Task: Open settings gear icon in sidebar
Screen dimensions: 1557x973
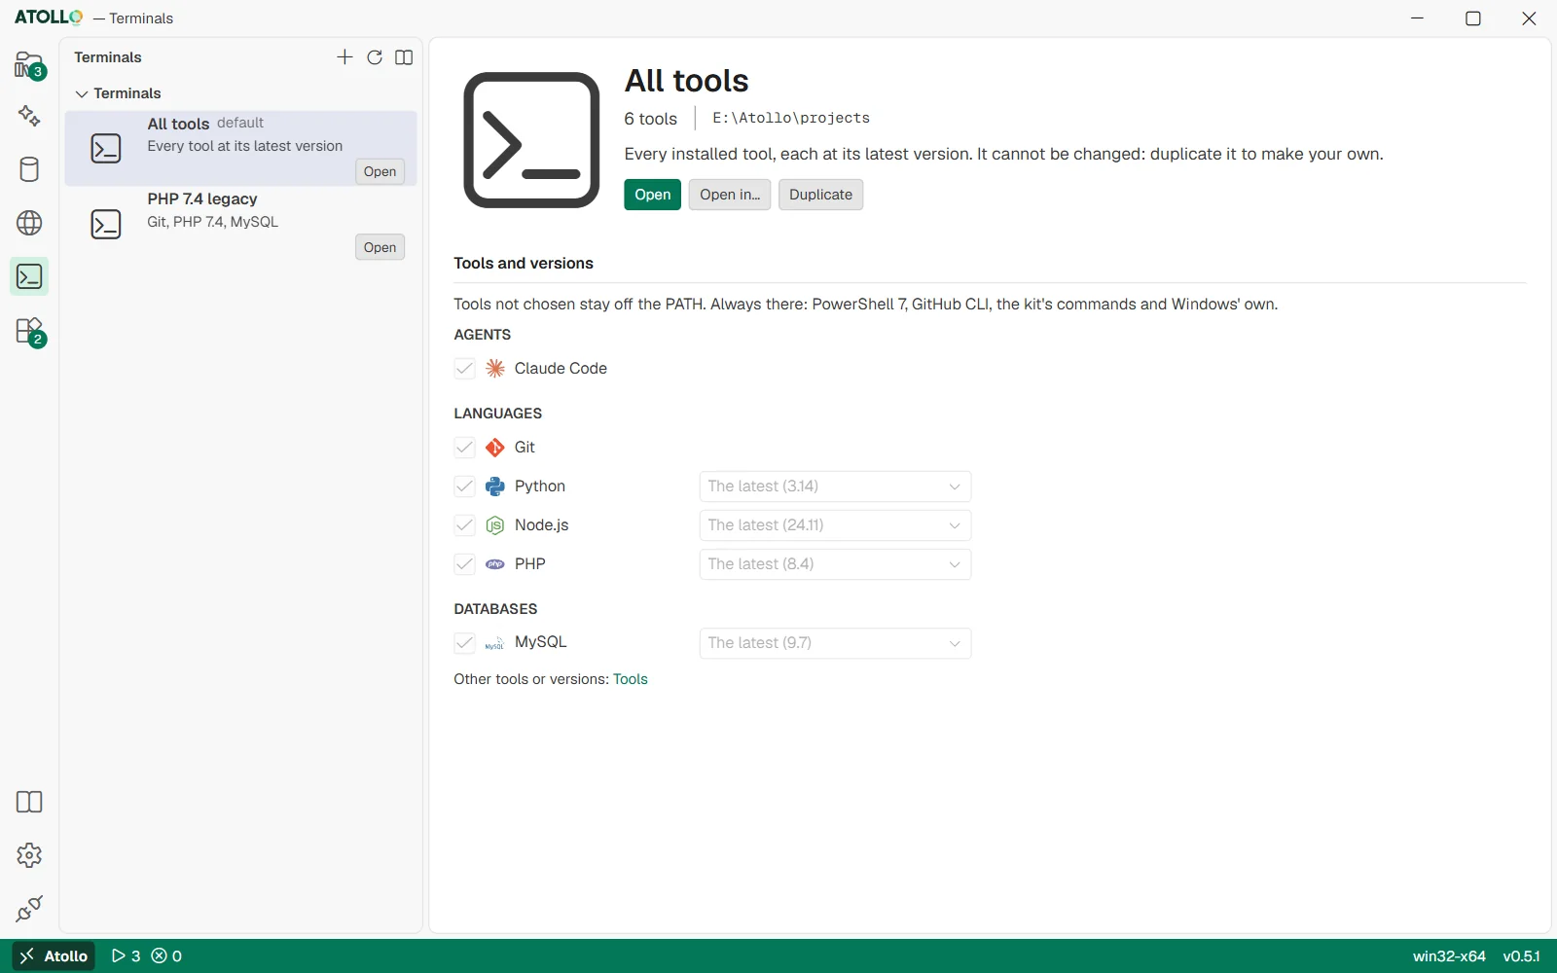Action: point(29,855)
